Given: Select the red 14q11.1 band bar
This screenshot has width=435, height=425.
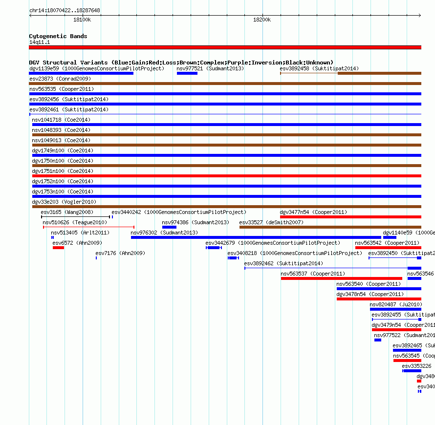Looking at the screenshot, I should pos(225,47).
